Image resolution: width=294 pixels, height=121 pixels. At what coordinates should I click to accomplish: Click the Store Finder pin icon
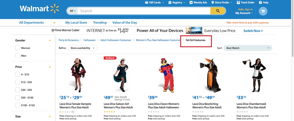pyautogui.click(x=212, y=2)
